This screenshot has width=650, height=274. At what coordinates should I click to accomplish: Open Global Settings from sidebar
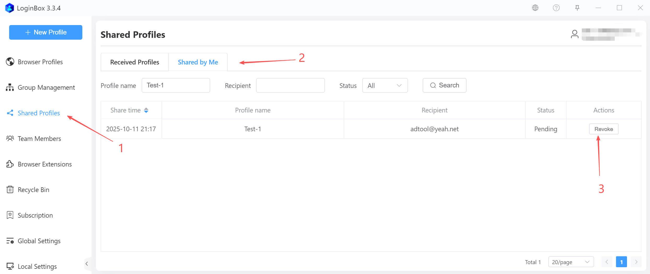(x=39, y=241)
